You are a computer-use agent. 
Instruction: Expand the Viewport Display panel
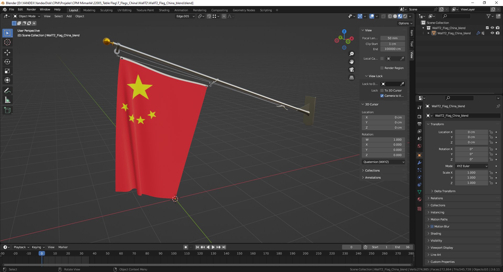pyautogui.click(x=463, y=248)
